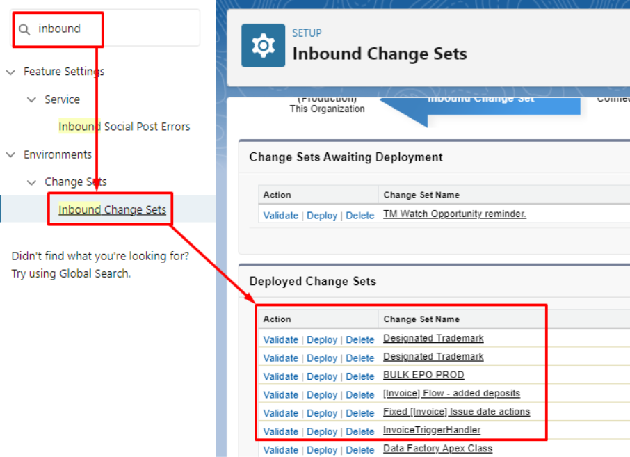Open the first Designated Trademark change set

tap(433, 339)
